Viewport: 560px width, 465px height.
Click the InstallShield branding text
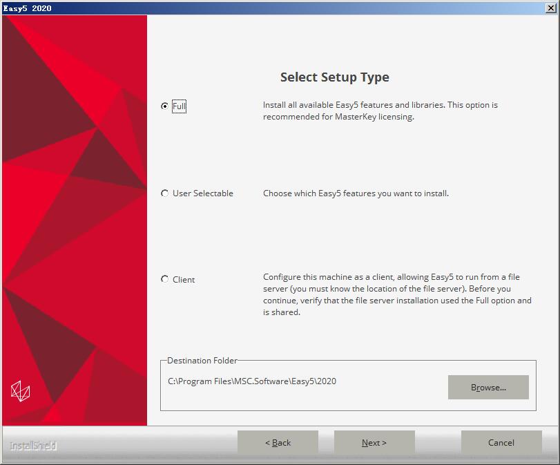pyautogui.click(x=33, y=446)
